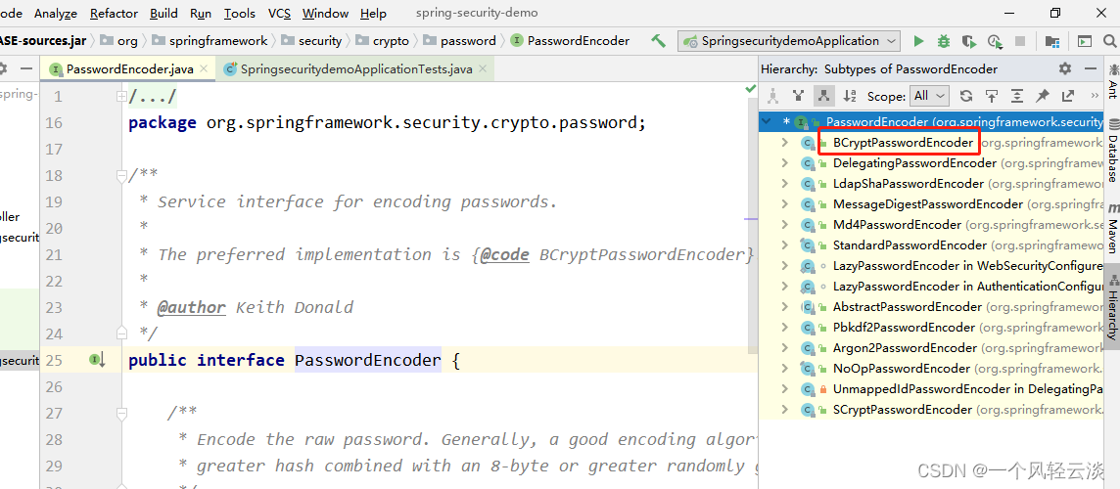Screen dimensions: 1120x489
Task: Refresh the Hierarchy panel
Action: pyautogui.click(x=966, y=96)
